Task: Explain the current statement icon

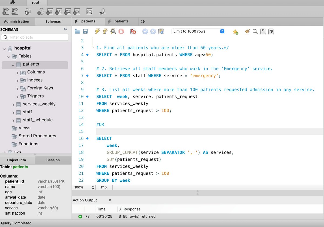Action: click(113, 31)
